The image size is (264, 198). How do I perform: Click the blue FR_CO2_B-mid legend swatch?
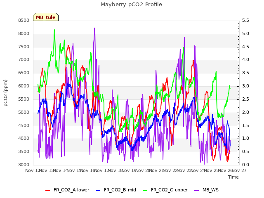tap(98, 191)
